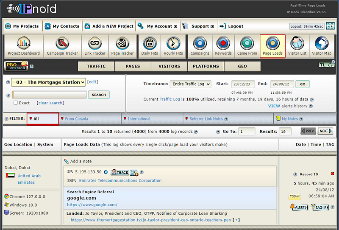Open My Contacts
The image size is (339, 230).
(x=62, y=26)
